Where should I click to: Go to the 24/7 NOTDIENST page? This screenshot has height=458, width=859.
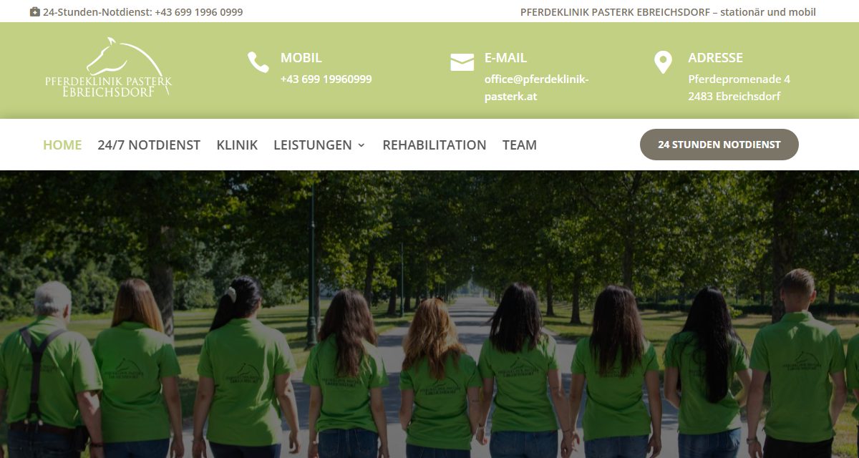click(x=149, y=145)
